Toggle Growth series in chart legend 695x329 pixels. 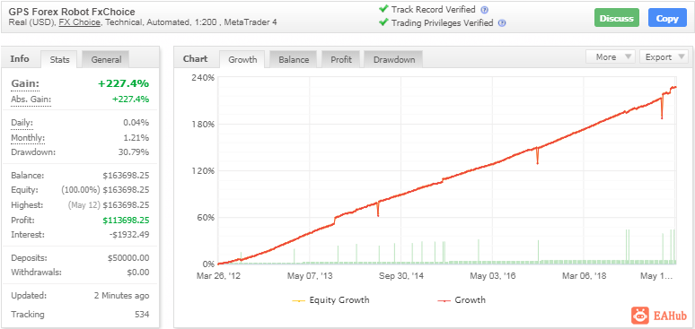[462, 300]
